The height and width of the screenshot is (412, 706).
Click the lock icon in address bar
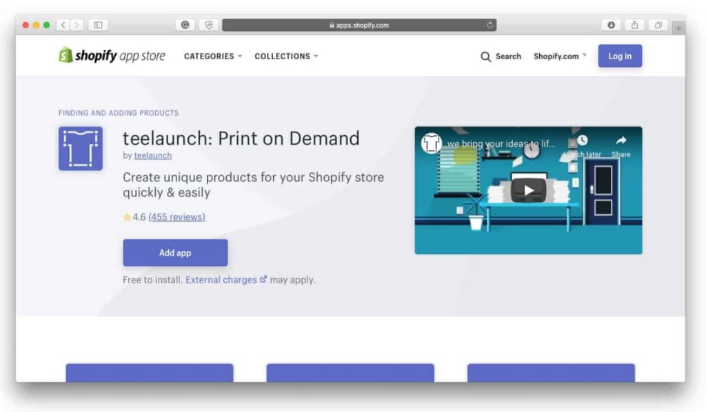click(332, 25)
